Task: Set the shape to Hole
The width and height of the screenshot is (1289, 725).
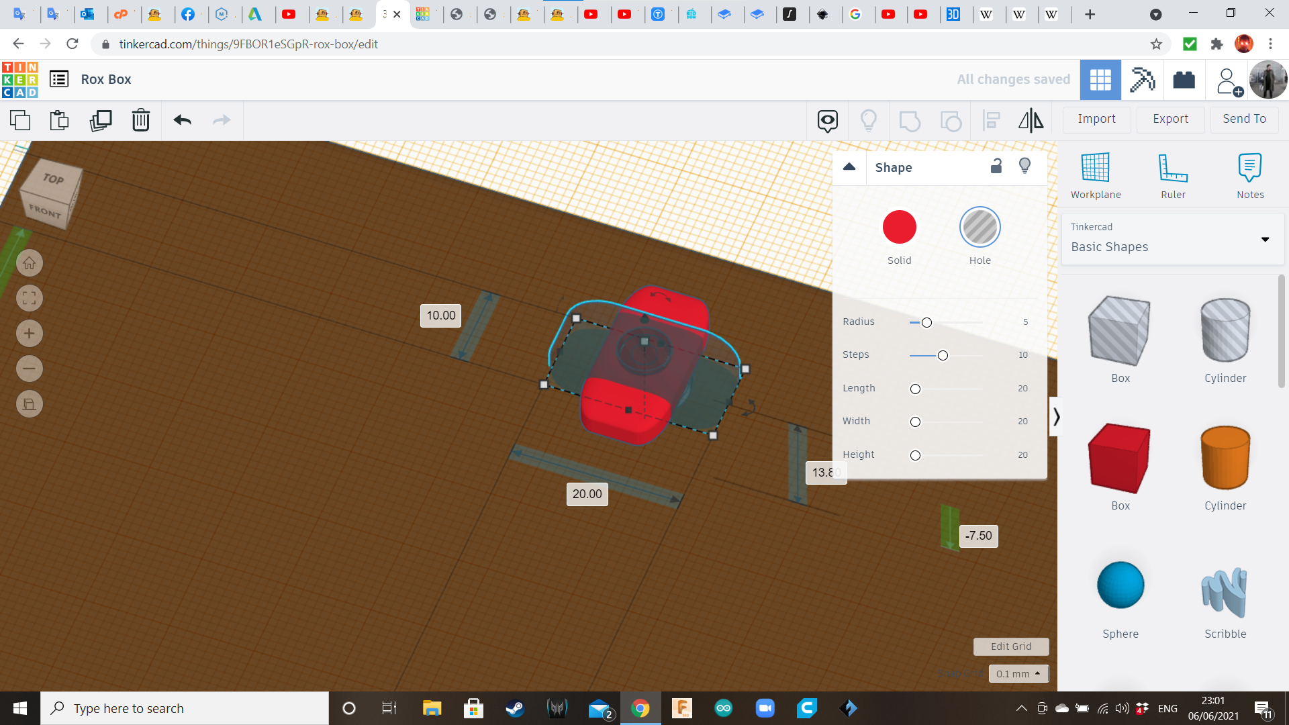Action: click(980, 228)
